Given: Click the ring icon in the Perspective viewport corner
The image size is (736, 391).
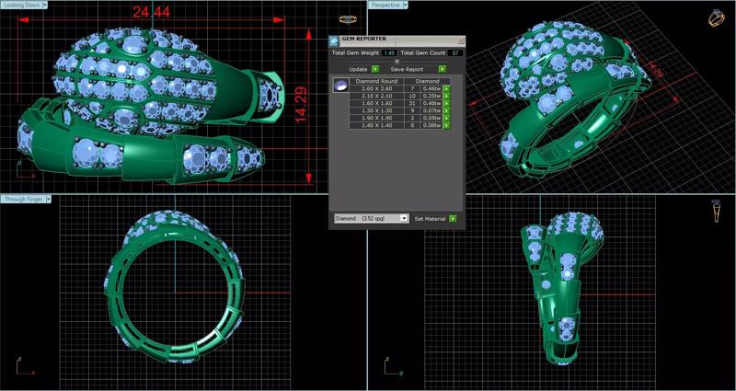Looking at the screenshot, I should click(717, 17).
